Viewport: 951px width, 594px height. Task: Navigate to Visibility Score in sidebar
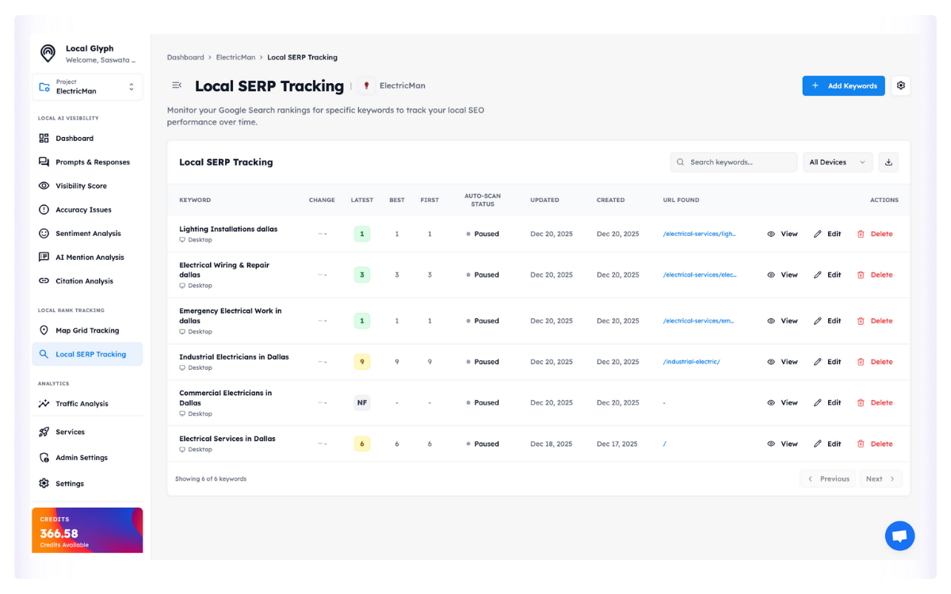click(80, 186)
